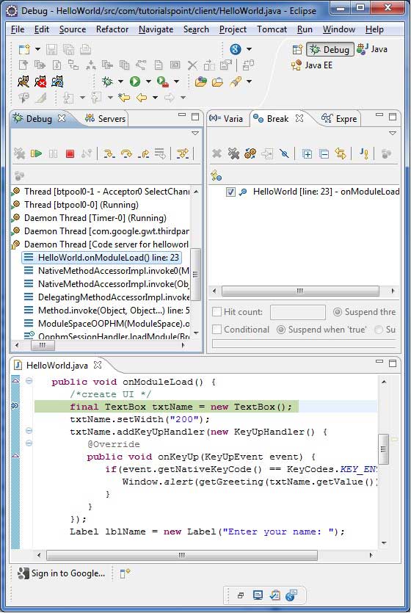Screen dimensions: 411x613
Task: Click the Breakpoints view horizontal scrollbar
Action: [x=300, y=291]
